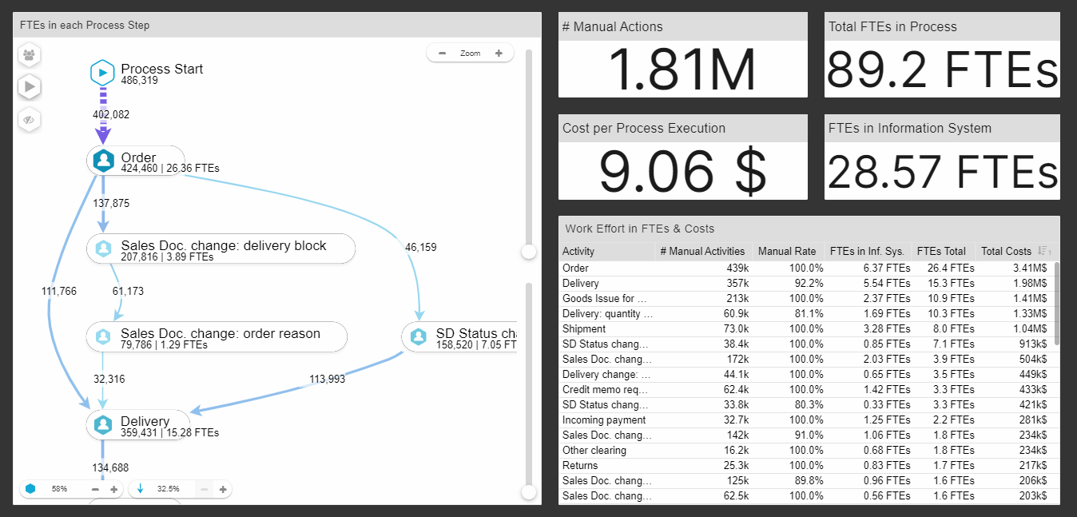The width and height of the screenshot is (1077, 517).
Task: Click Sales Doc. change: order reason icon
Action: [x=103, y=336]
